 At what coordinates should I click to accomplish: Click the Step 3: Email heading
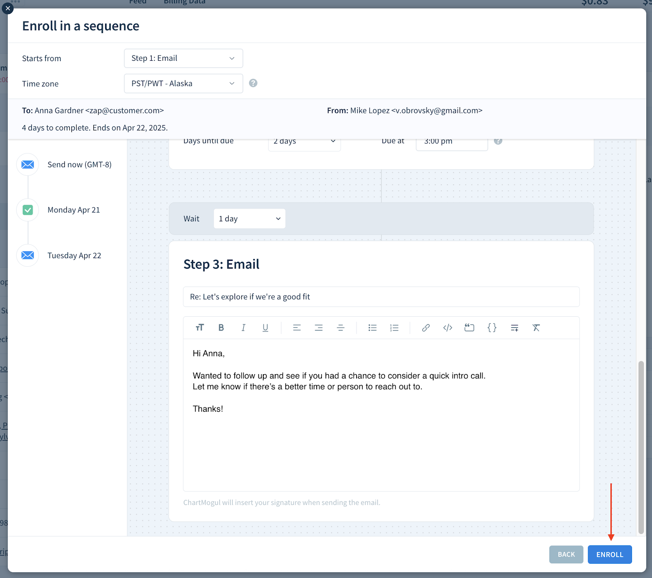221,264
